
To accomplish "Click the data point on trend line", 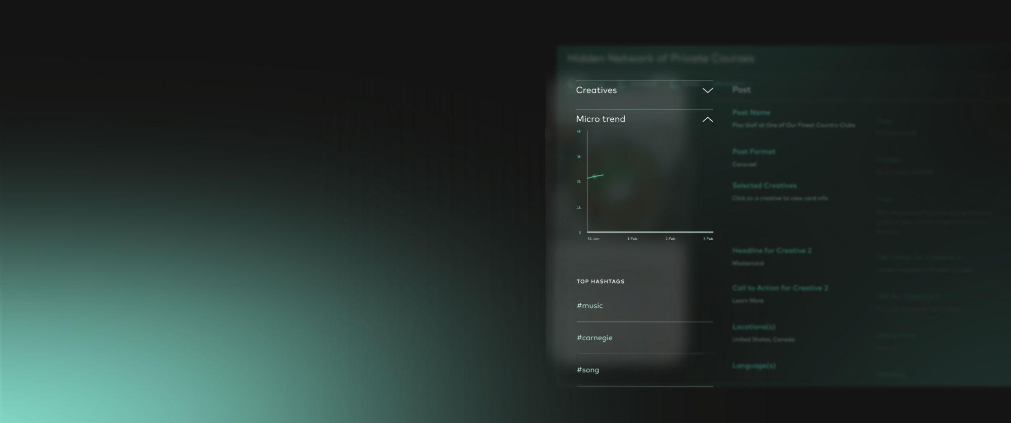I will point(594,176).
